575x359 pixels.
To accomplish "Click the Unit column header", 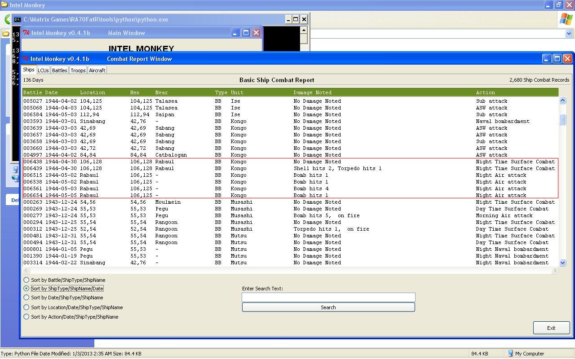I will click(x=237, y=92).
